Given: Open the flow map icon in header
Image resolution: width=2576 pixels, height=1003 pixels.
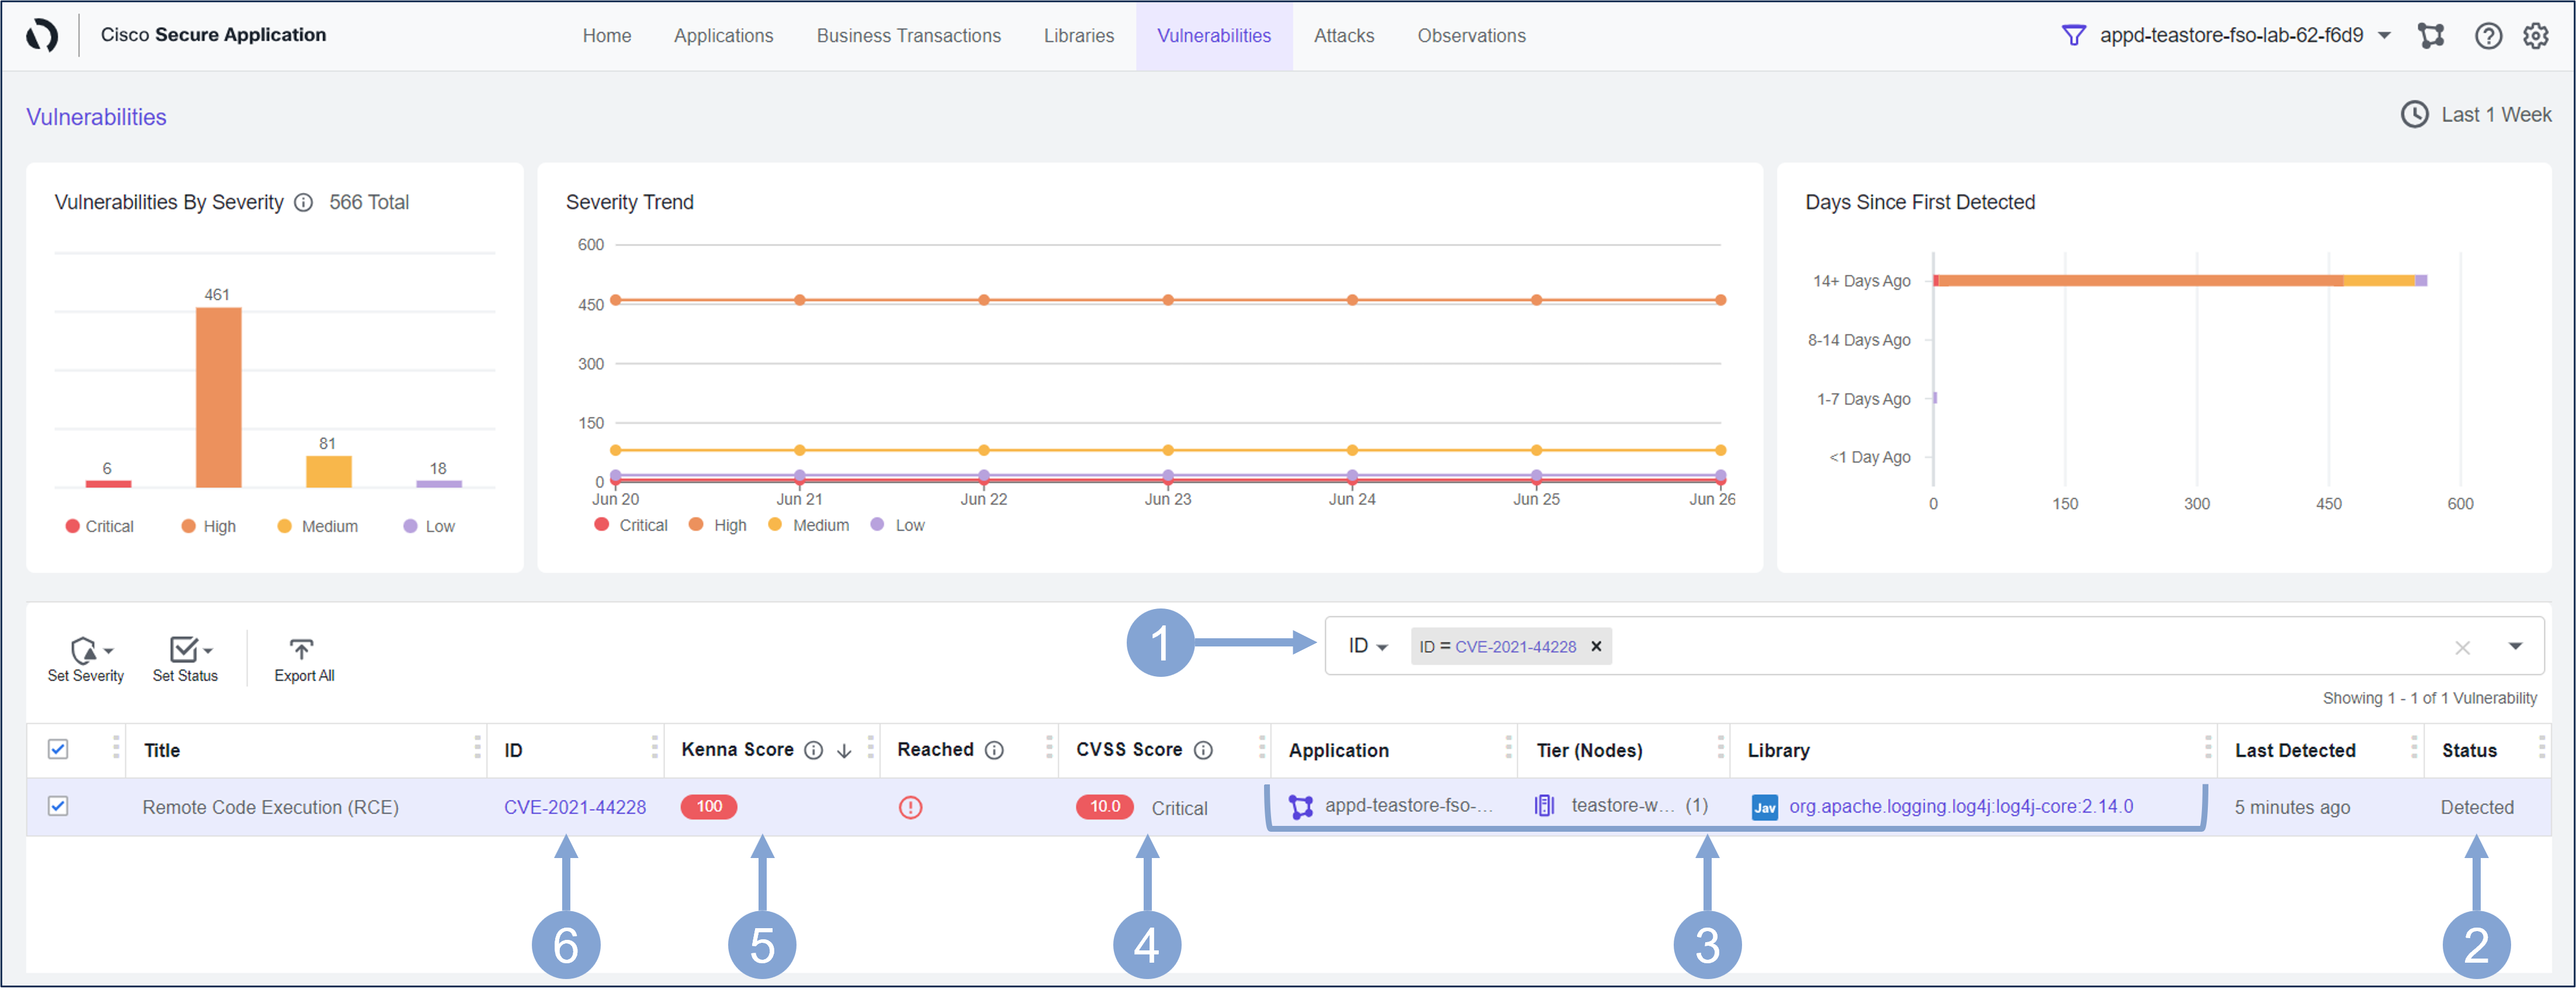Looking at the screenshot, I should 2431,36.
